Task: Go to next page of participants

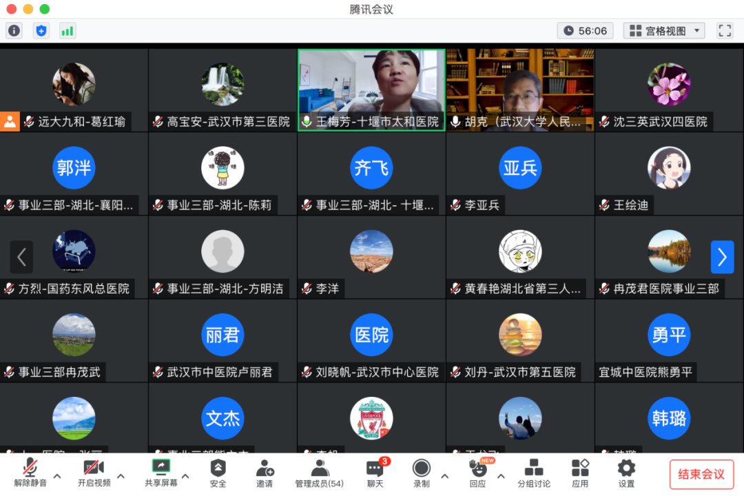Action: pos(722,257)
